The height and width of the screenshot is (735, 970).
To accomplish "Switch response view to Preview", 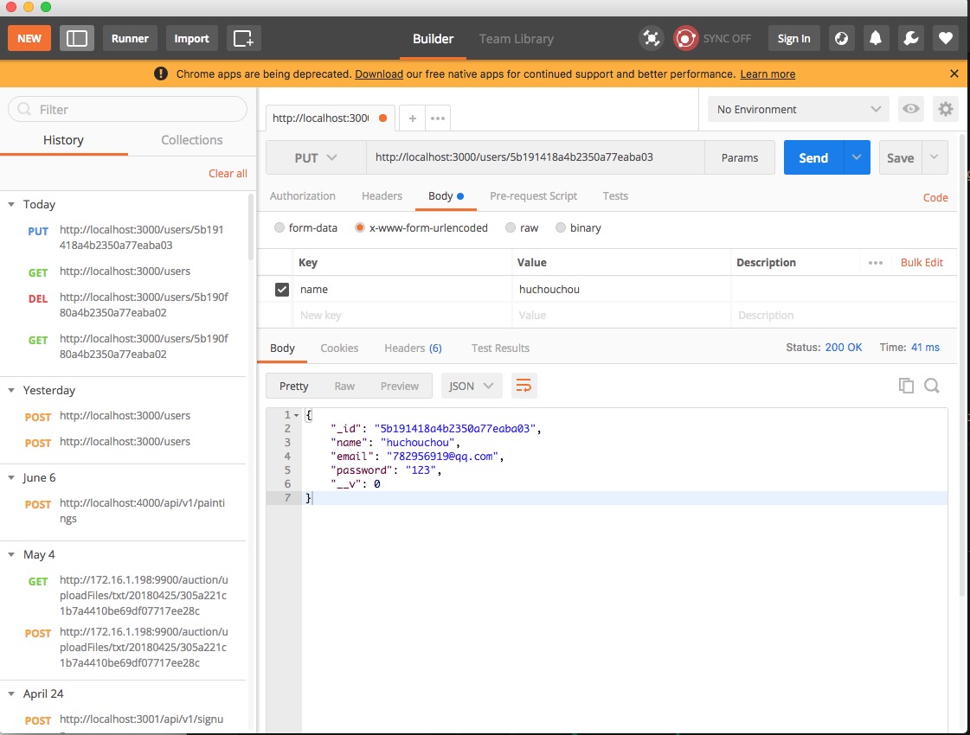I will click(x=399, y=386).
